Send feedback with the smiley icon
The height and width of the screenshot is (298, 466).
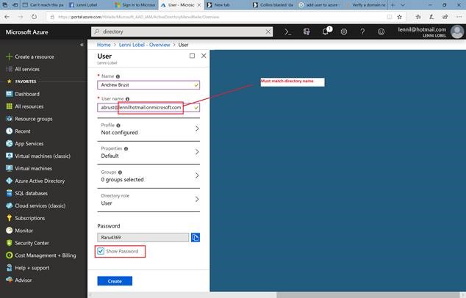point(381,32)
